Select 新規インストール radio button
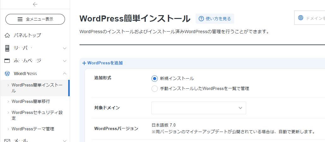The height and width of the screenshot is (142, 325). (x=155, y=79)
